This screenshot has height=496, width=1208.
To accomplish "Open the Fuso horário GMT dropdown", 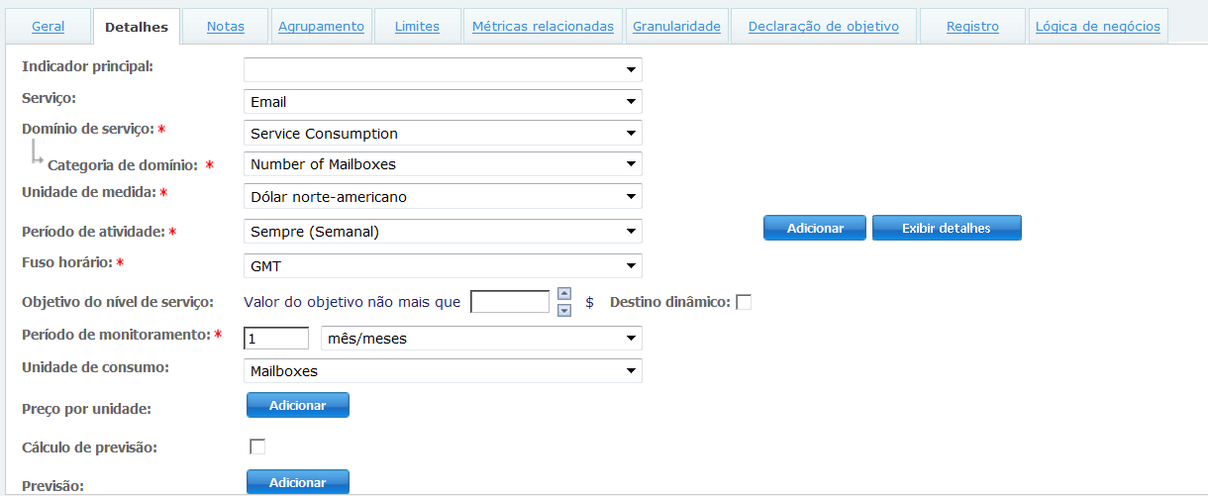I will point(443,265).
